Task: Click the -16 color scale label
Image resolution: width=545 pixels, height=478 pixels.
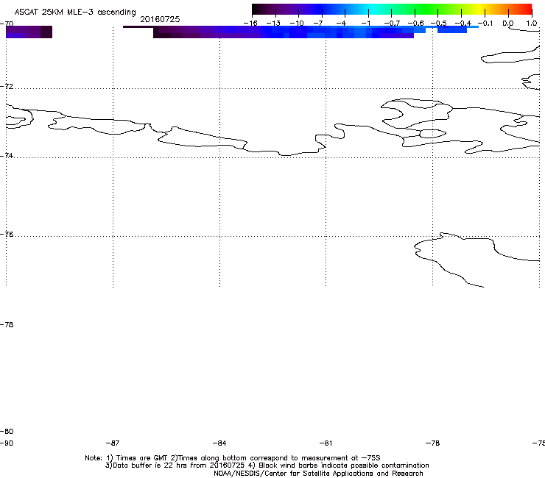Action: [x=250, y=24]
